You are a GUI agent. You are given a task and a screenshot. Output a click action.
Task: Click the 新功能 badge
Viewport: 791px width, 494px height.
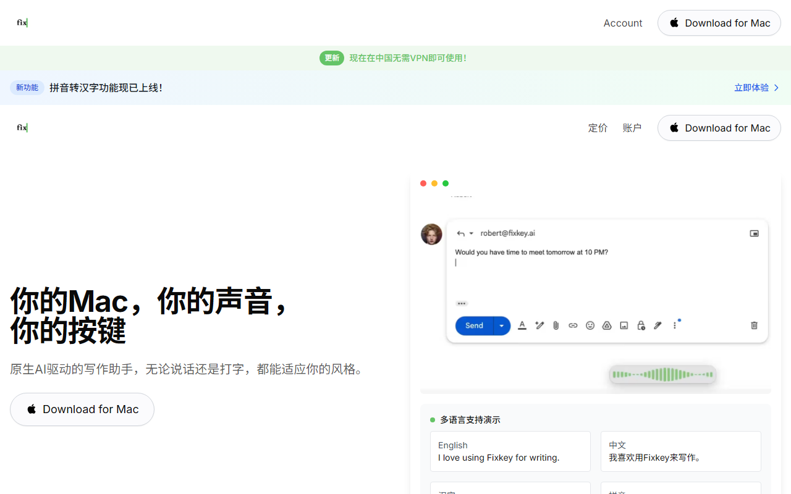click(27, 88)
